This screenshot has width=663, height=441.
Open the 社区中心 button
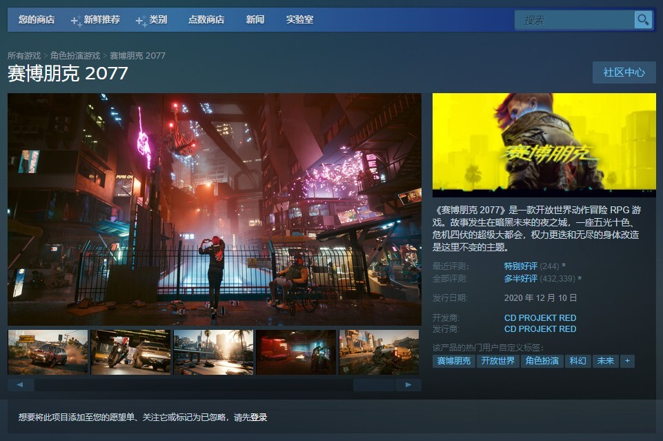pos(624,72)
